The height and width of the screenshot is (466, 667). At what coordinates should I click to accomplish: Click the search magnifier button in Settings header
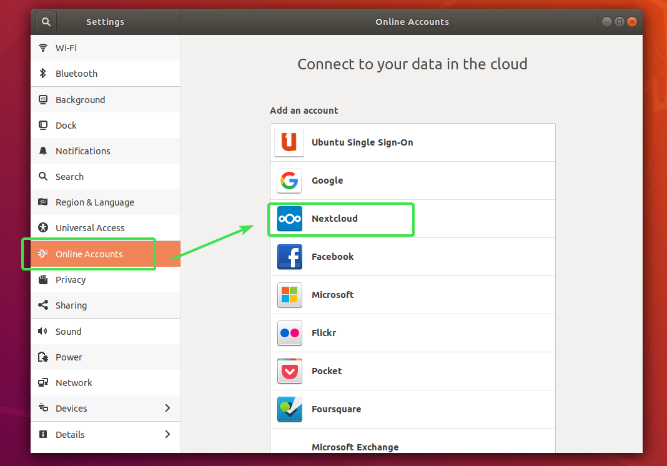point(46,22)
